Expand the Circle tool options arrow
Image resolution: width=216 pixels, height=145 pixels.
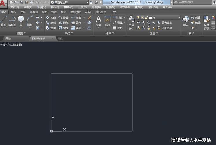[x=21, y=28]
